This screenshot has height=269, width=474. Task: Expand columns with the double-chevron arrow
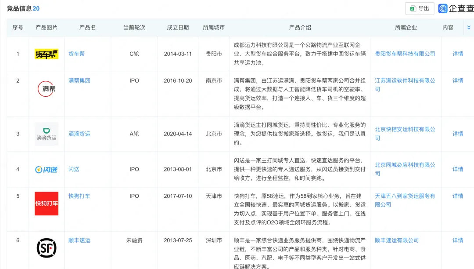[469, 28]
